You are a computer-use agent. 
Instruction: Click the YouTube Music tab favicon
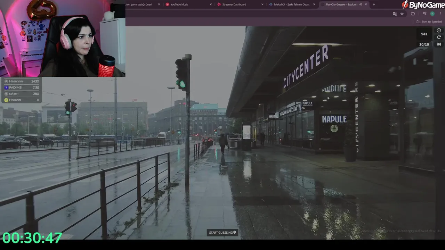(168, 5)
